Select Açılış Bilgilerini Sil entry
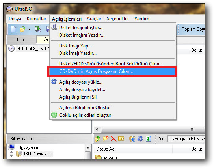This screenshot has width=214, height=168. [x=113, y=97]
